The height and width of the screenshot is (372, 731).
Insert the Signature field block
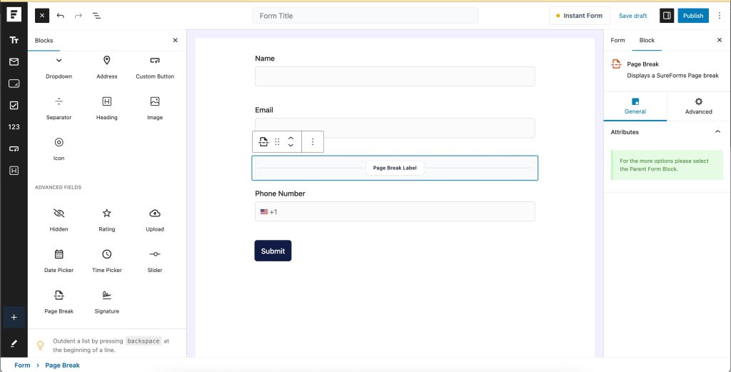106,301
